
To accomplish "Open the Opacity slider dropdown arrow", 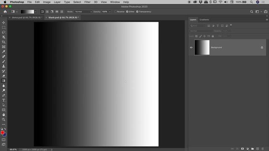I will [110, 12].
